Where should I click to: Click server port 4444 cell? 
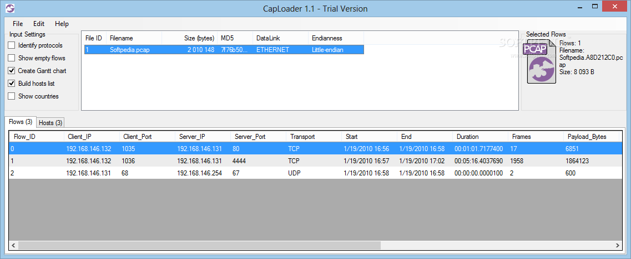239,161
